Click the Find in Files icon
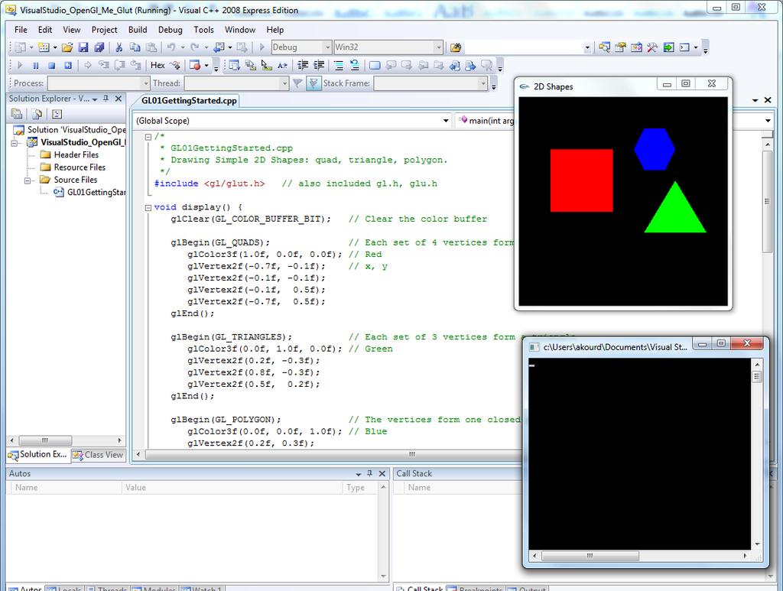The width and height of the screenshot is (783, 591). point(455,47)
